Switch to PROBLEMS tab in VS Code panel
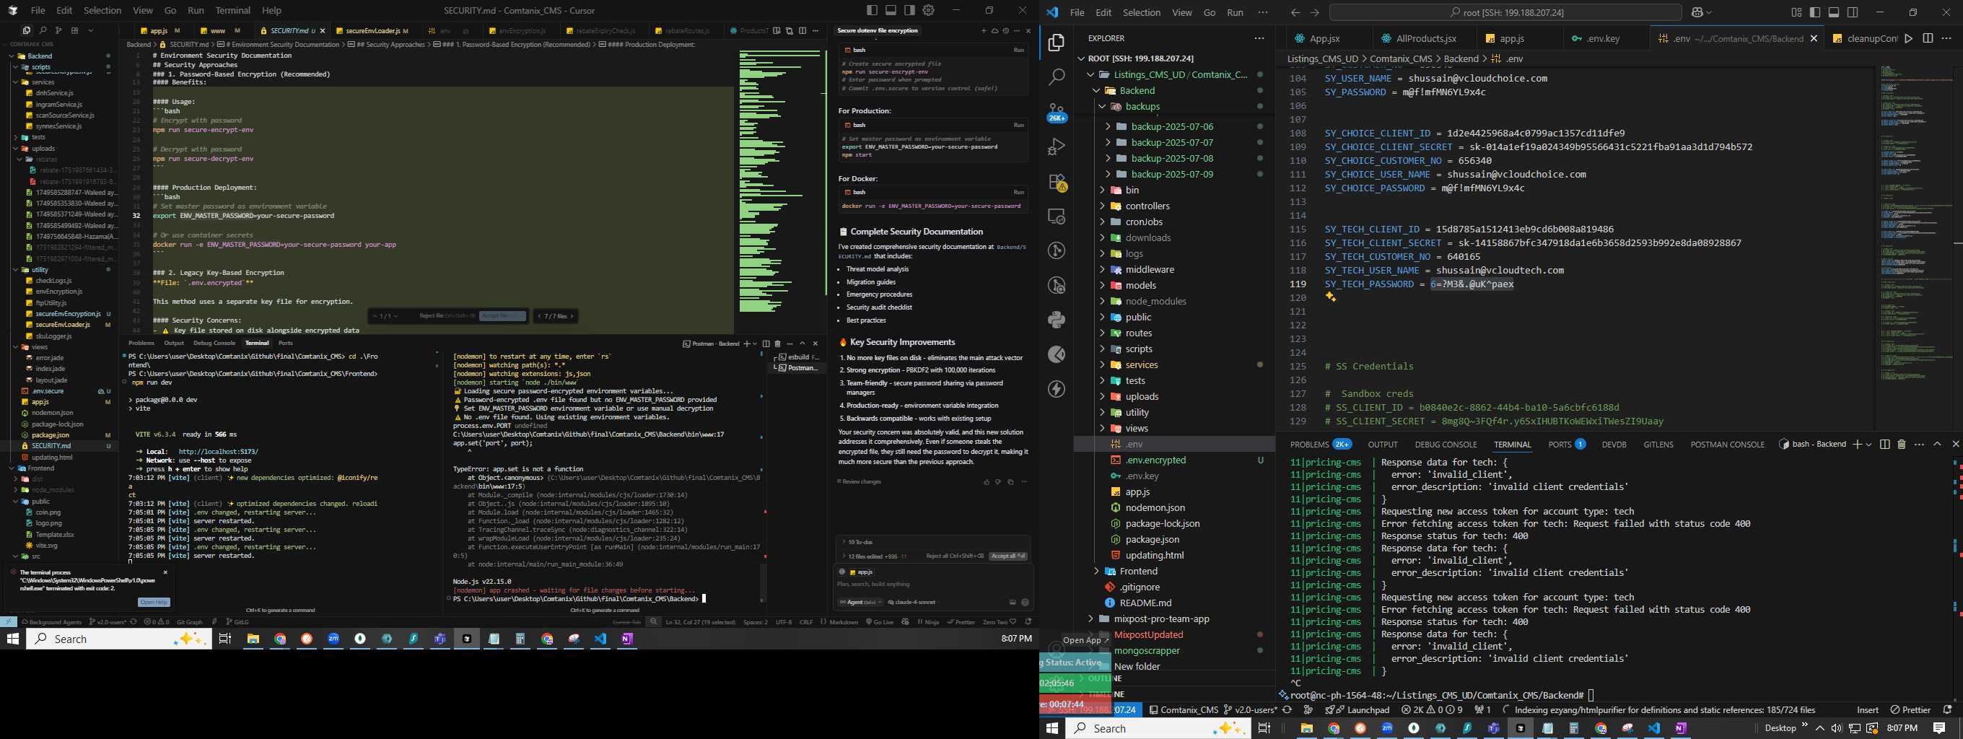This screenshot has width=1963, height=739. [1309, 444]
